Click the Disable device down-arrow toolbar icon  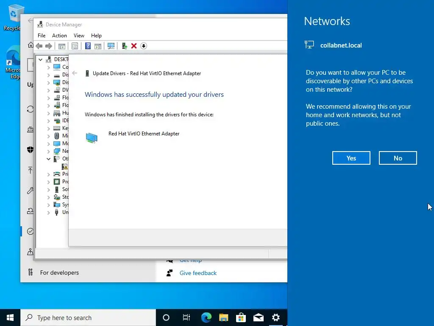click(x=144, y=46)
